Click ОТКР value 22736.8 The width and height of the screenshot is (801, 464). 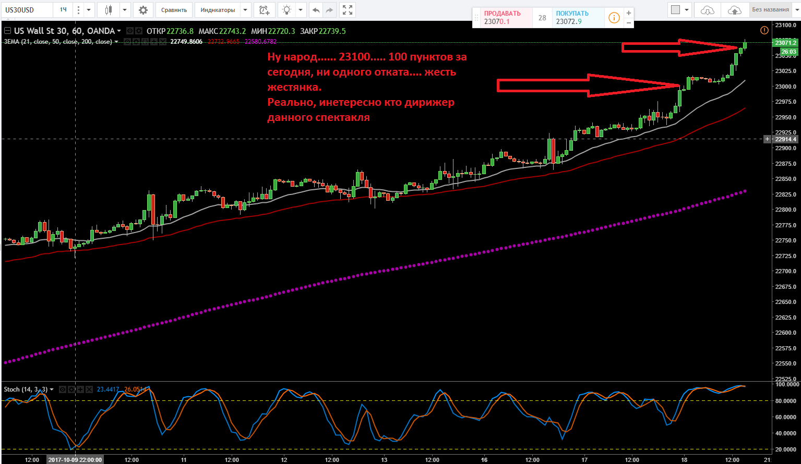click(180, 31)
